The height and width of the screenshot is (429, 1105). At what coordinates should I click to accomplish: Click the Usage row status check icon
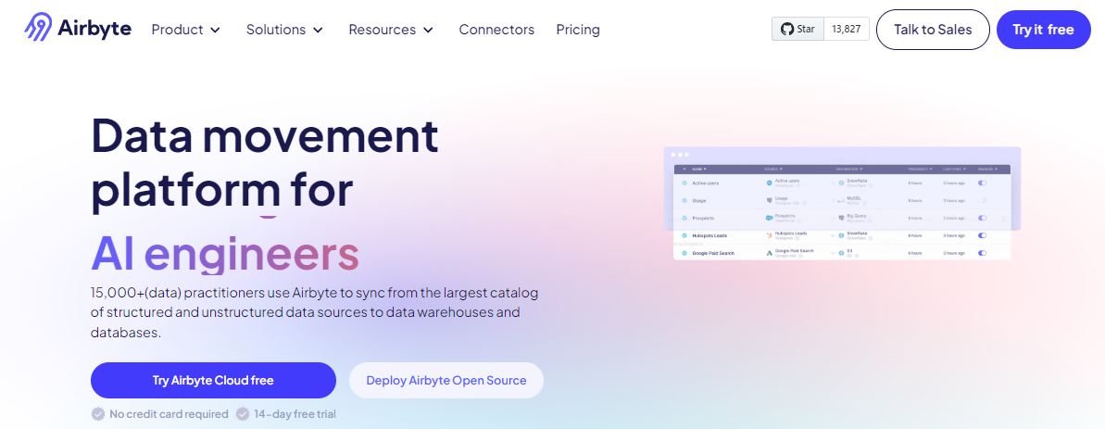(684, 201)
